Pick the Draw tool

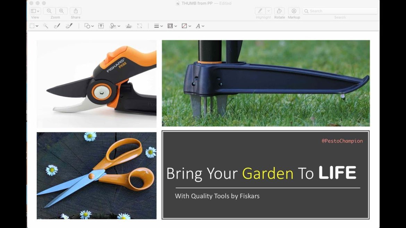(68, 26)
